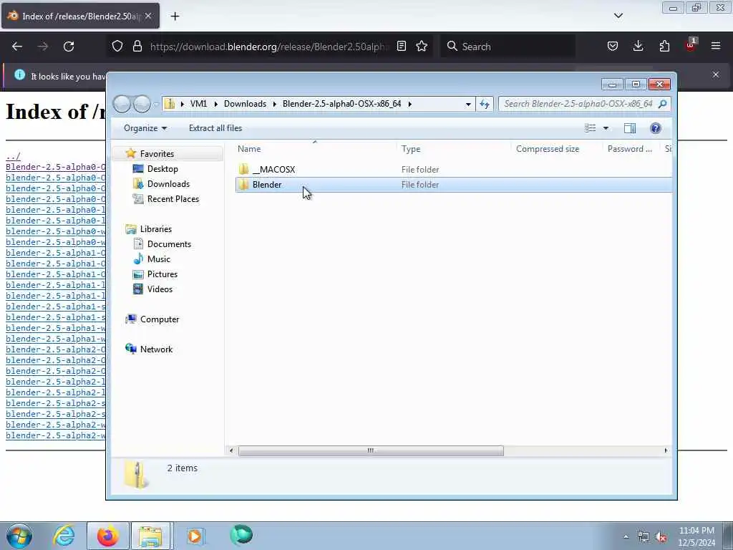Go back in Firefox
Viewport: 733px width, 550px height.
coord(17,47)
